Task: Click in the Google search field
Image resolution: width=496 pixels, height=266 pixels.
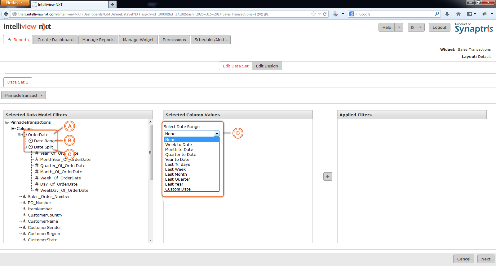Action: pyautogui.click(x=396, y=14)
